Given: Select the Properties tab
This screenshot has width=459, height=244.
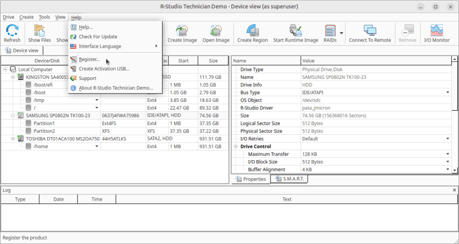Looking at the screenshot, I should coord(251,179).
